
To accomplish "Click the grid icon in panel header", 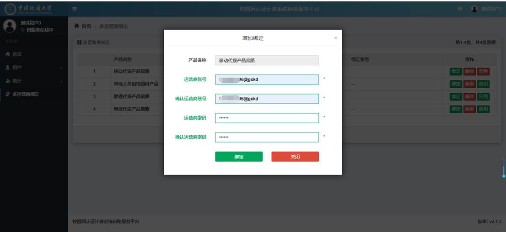I will (x=80, y=42).
